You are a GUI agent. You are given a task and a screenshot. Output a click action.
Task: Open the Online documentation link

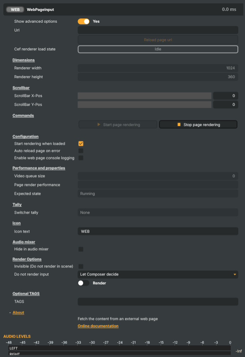coord(98,326)
